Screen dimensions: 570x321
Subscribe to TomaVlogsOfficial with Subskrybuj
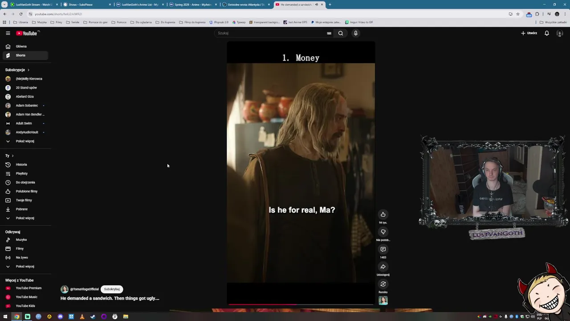(x=112, y=289)
